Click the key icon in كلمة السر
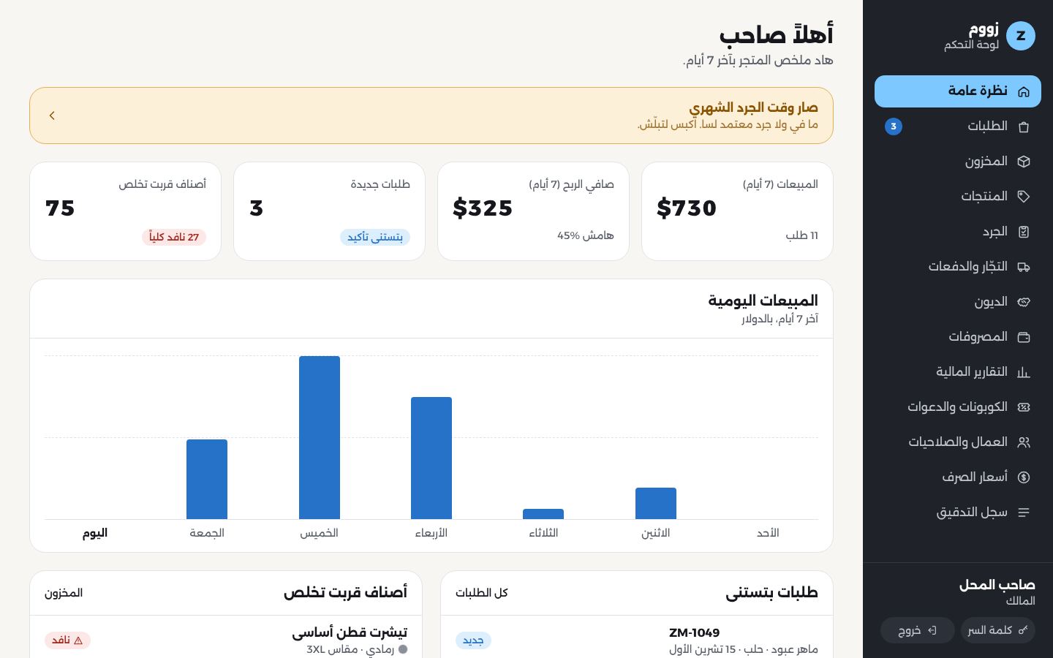This screenshot has width=1053, height=658. coord(1023,630)
